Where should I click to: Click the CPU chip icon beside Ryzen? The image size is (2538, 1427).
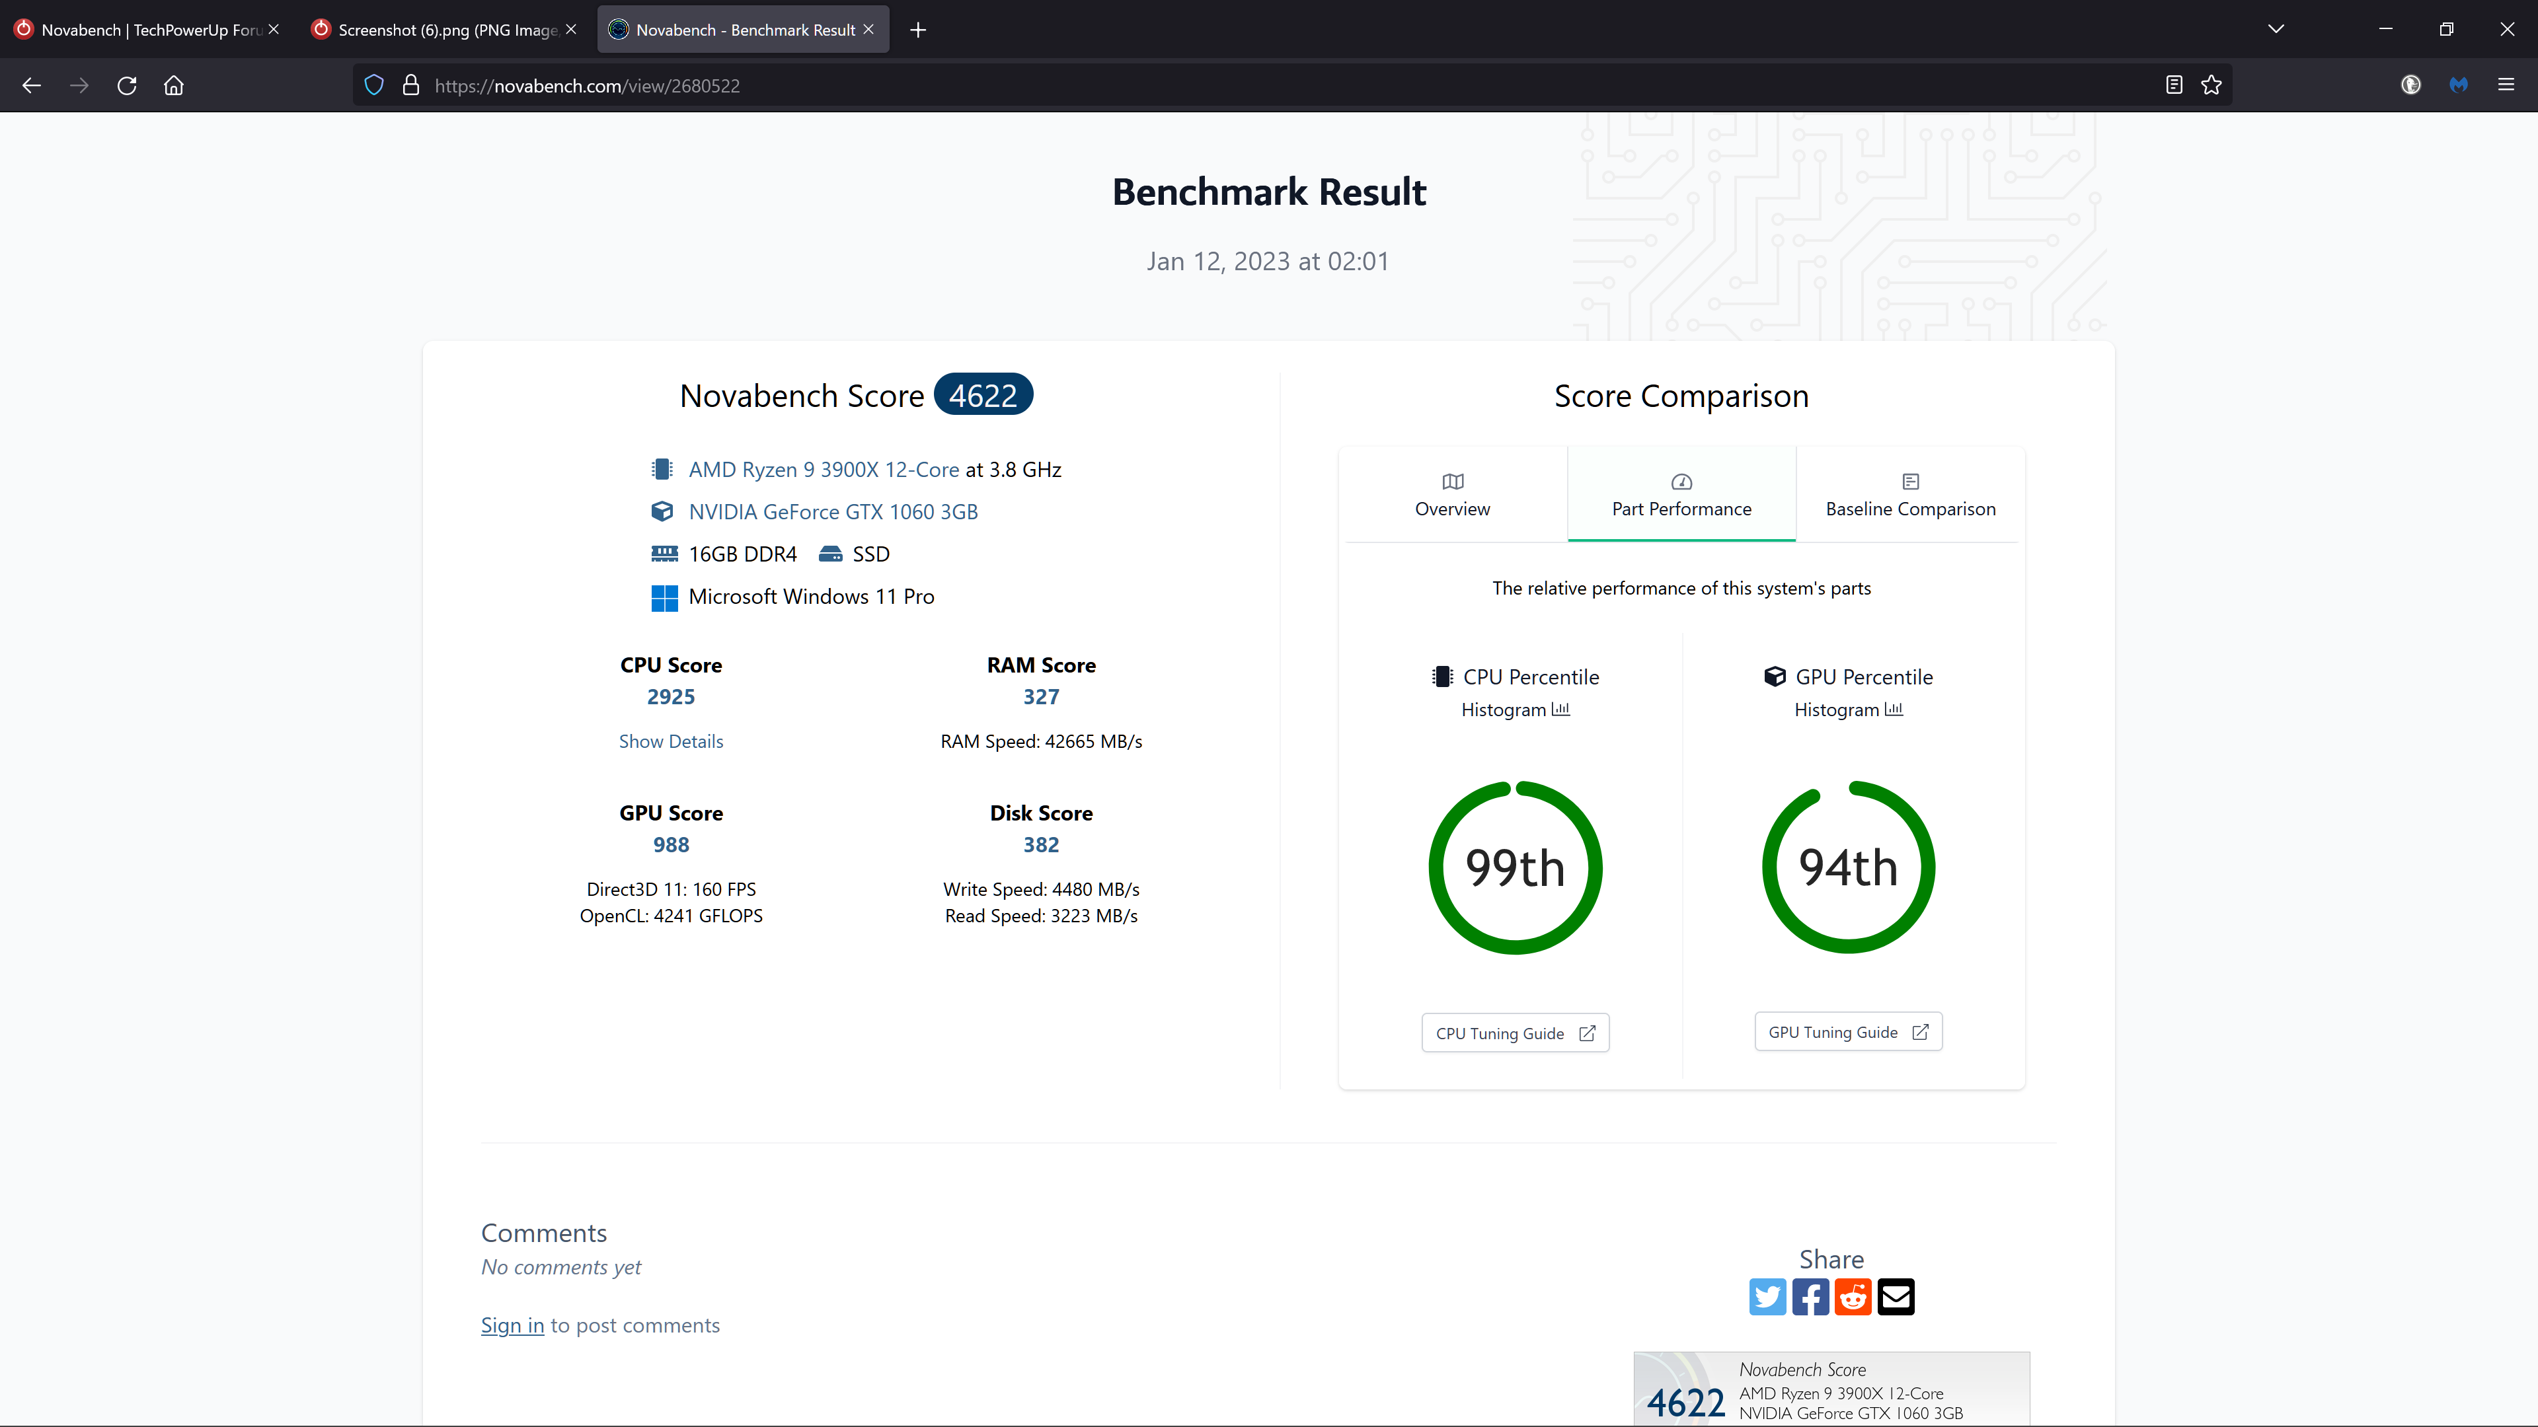[x=662, y=470]
